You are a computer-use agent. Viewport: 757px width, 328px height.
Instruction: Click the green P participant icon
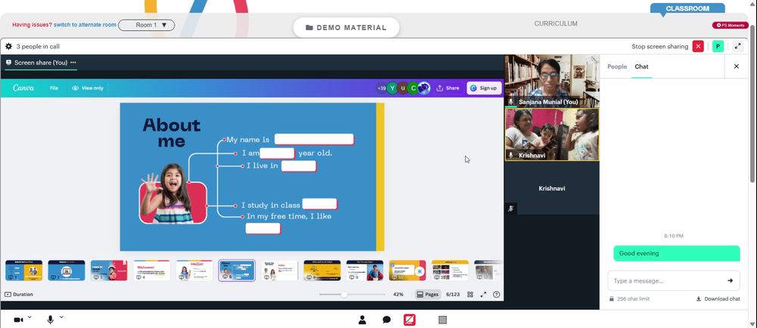point(718,47)
